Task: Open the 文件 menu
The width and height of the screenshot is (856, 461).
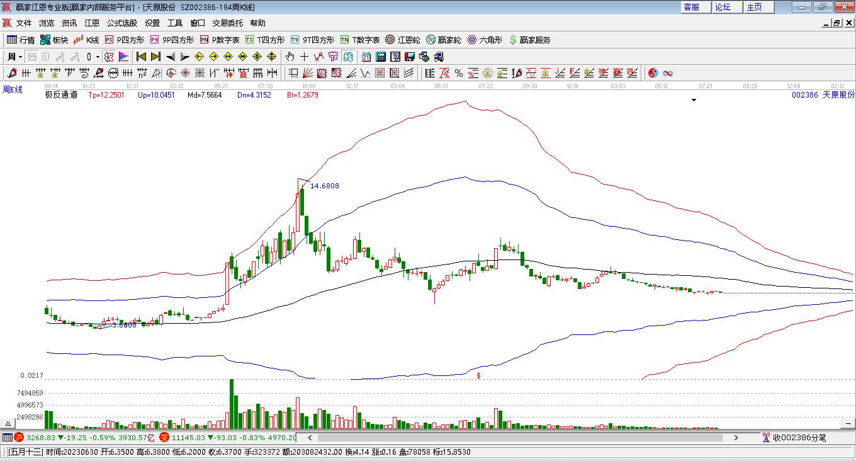Action: click(x=24, y=23)
